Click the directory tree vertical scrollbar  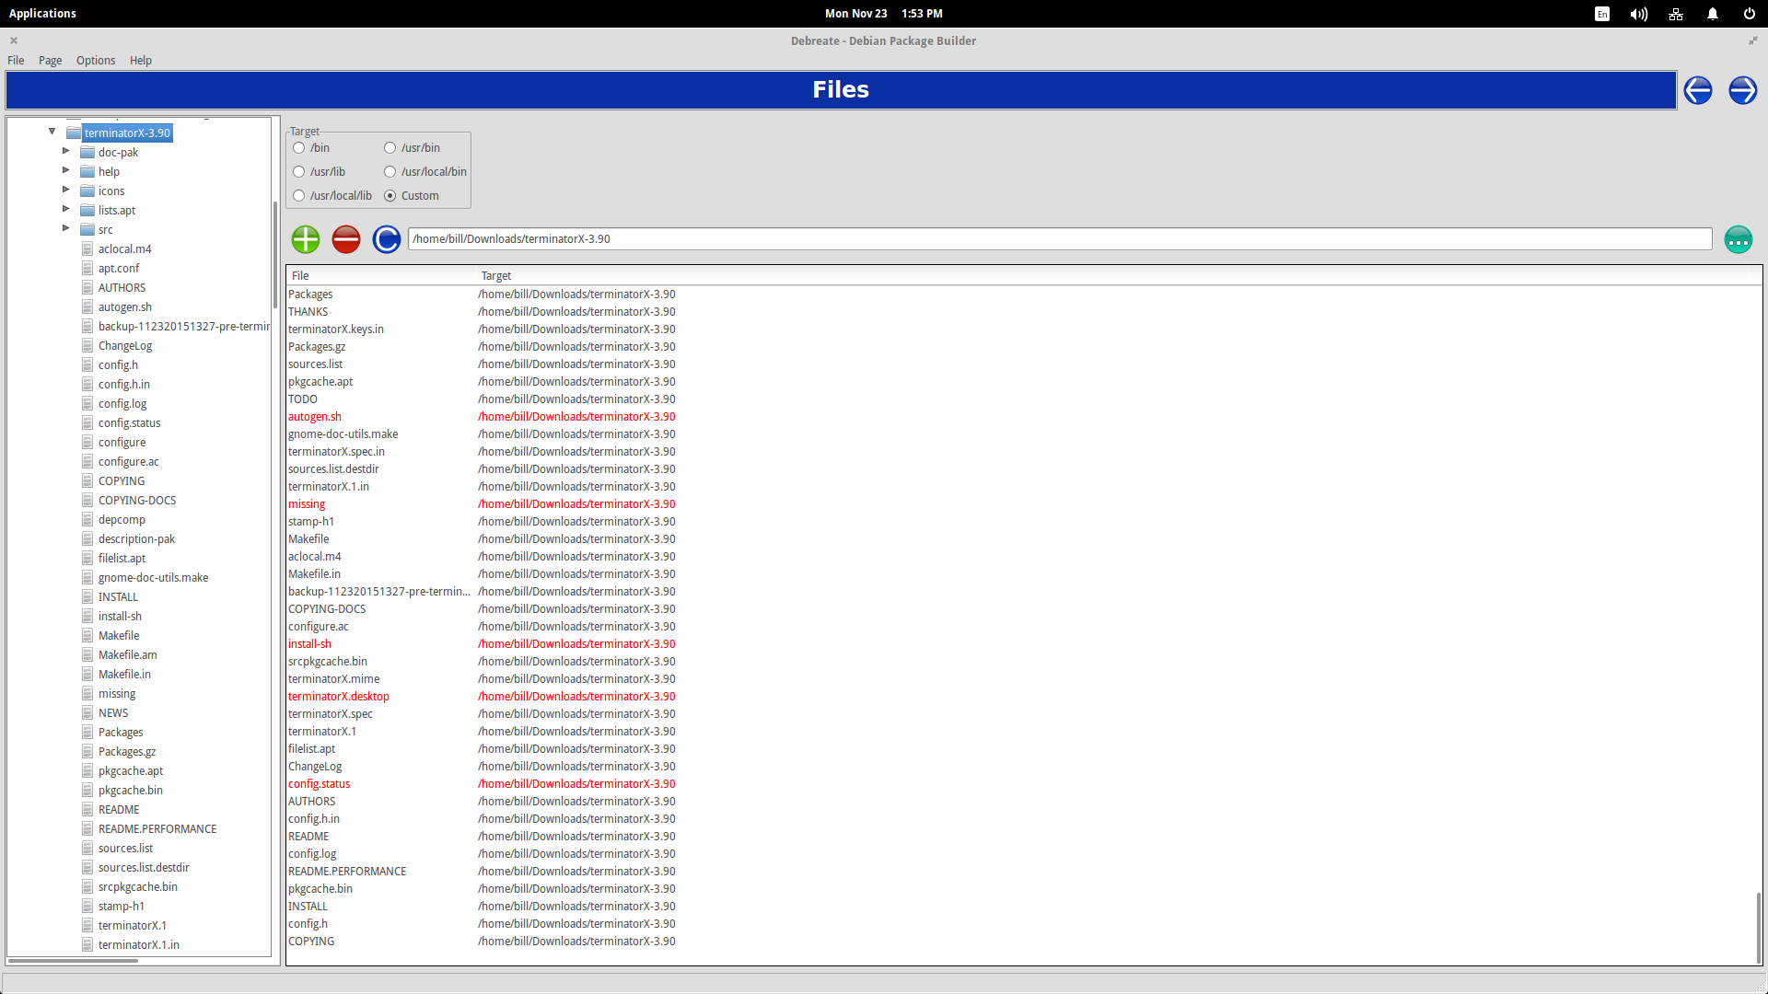(x=275, y=256)
